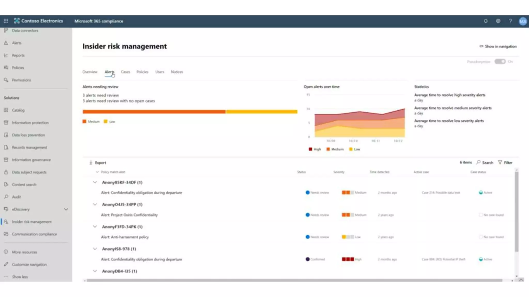This screenshot has height=297, width=529.
Task: Expand the eDiscovery chevron in sidebar
Action: point(66,209)
